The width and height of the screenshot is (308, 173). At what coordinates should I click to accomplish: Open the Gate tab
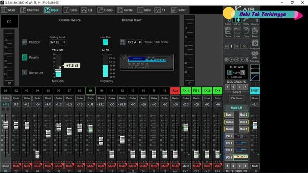point(70,10)
